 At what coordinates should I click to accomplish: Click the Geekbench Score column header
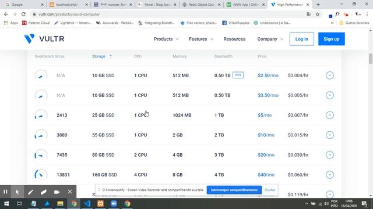point(50,56)
